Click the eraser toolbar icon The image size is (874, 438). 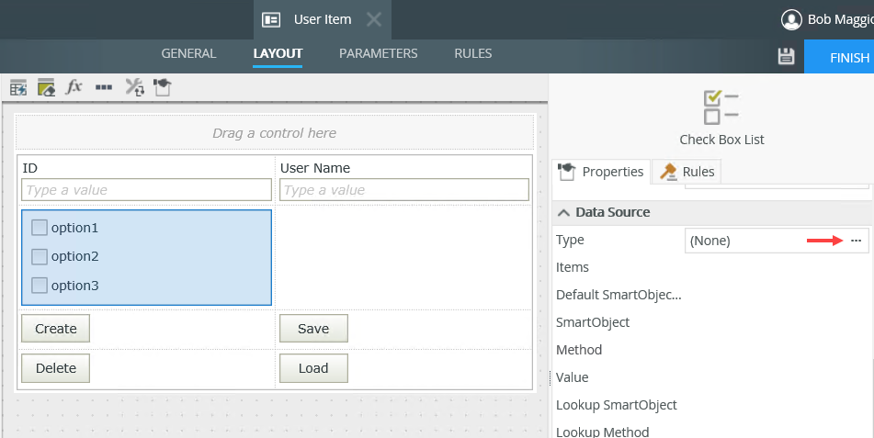(46, 87)
